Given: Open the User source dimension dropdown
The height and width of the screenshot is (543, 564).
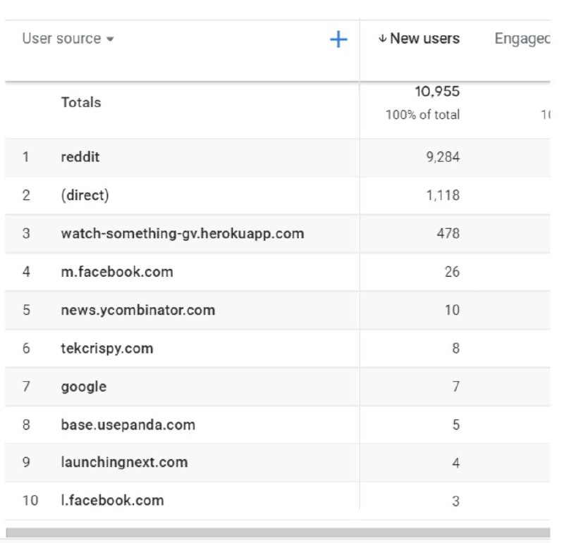Looking at the screenshot, I should point(68,39).
